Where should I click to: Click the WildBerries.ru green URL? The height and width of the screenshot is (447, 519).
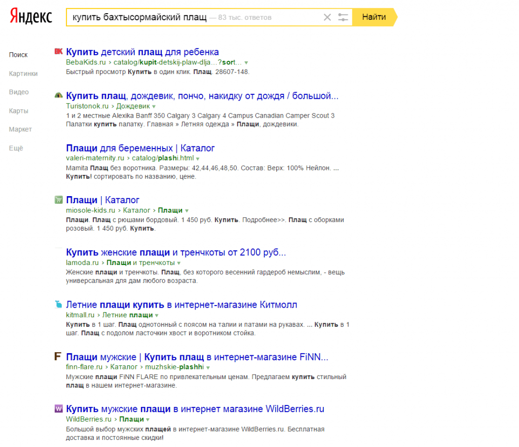(88, 419)
